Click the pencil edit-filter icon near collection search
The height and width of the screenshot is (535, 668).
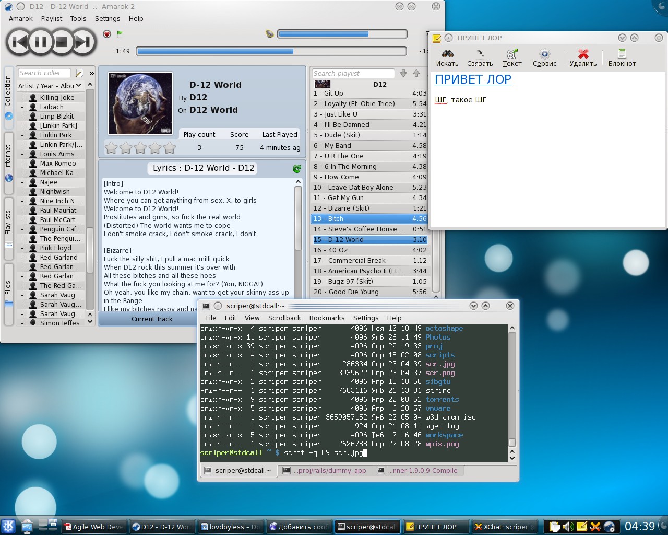[79, 73]
